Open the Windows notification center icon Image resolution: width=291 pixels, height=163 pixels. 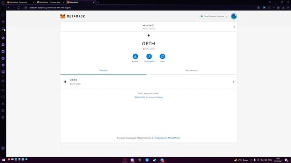click(286, 160)
